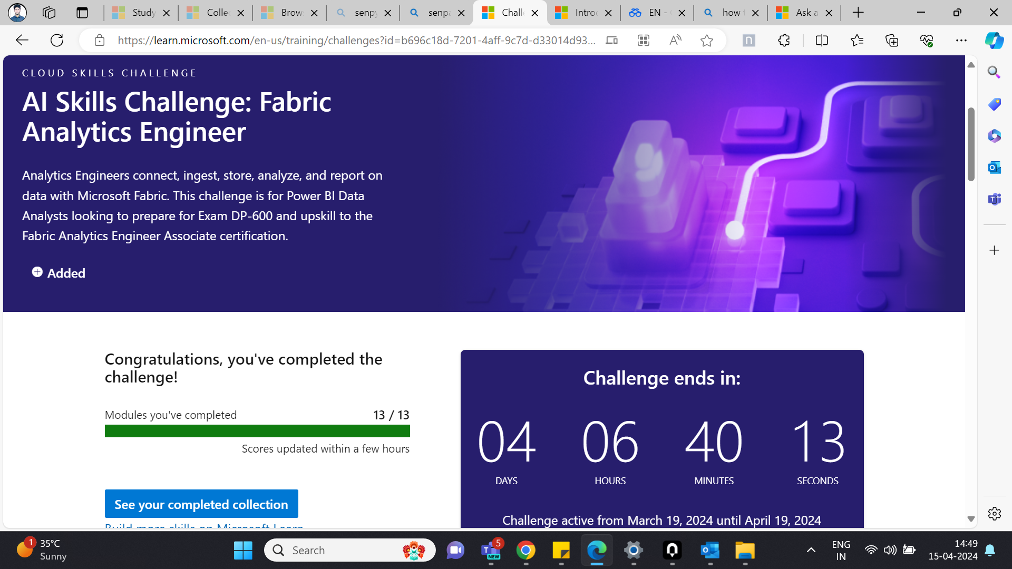Open notification bell in tray

tap(990, 550)
